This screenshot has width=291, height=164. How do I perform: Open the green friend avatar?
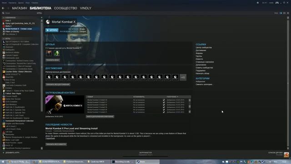click(x=56, y=53)
